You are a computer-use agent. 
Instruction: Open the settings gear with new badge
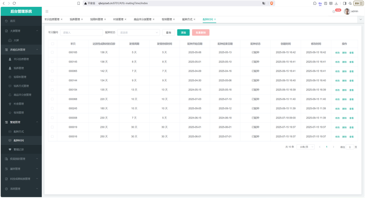click(334, 11)
